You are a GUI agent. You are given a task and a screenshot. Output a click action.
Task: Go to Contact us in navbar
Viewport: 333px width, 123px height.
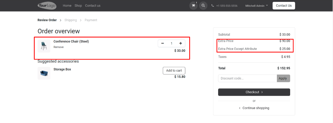(x=93, y=6)
